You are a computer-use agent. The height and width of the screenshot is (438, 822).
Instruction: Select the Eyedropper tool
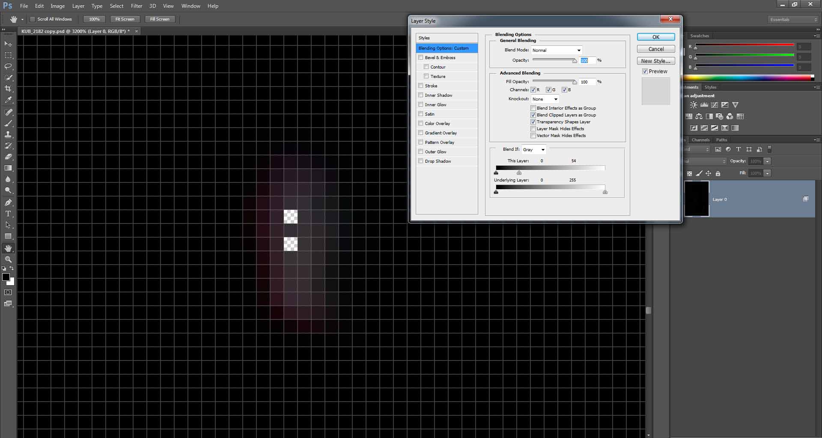(x=8, y=100)
